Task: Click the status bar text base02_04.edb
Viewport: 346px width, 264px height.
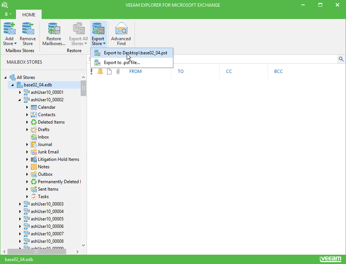Action: click(x=19, y=260)
